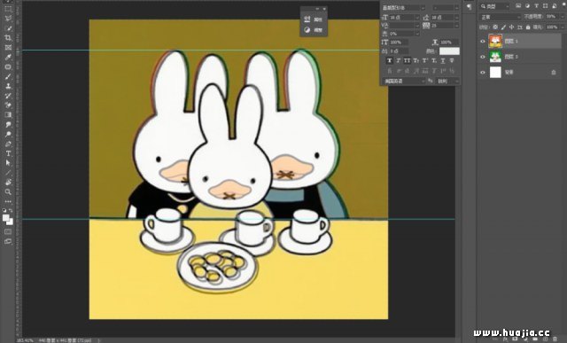Select the Hand tool
Image resolution: width=567 pixels, height=343 pixels.
pos(8,182)
